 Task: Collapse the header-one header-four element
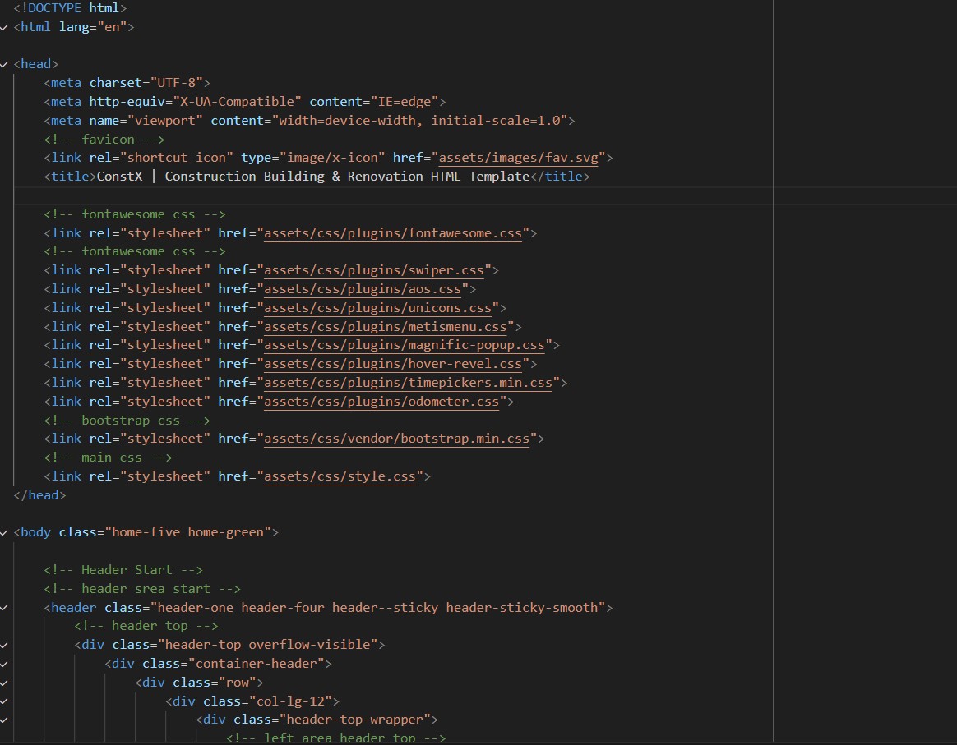tap(4, 608)
